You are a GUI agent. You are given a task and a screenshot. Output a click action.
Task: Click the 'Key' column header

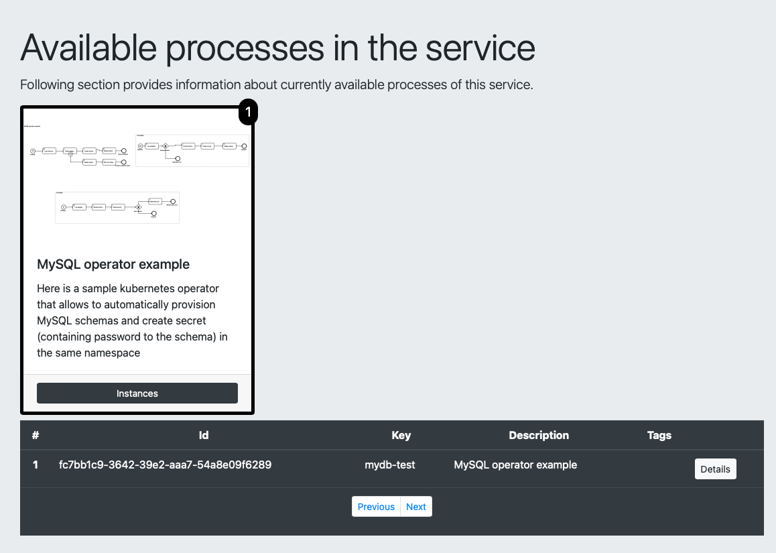(401, 435)
